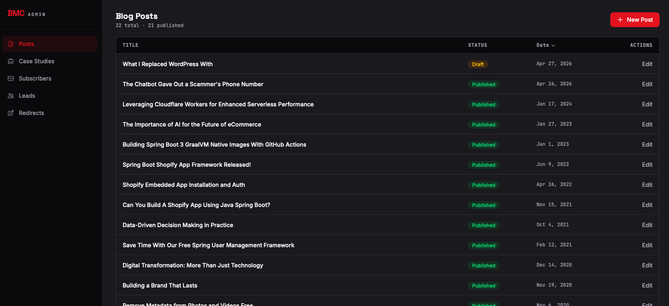Click the date 'Apr 27, 2026'

(554, 64)
